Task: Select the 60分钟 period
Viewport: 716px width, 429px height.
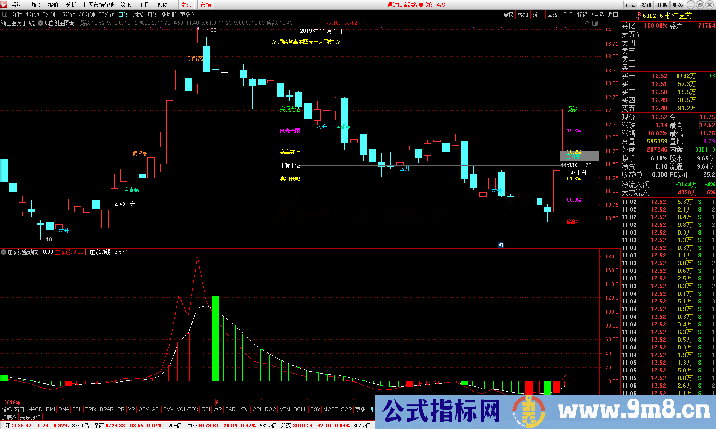Action: pos(107,14)
